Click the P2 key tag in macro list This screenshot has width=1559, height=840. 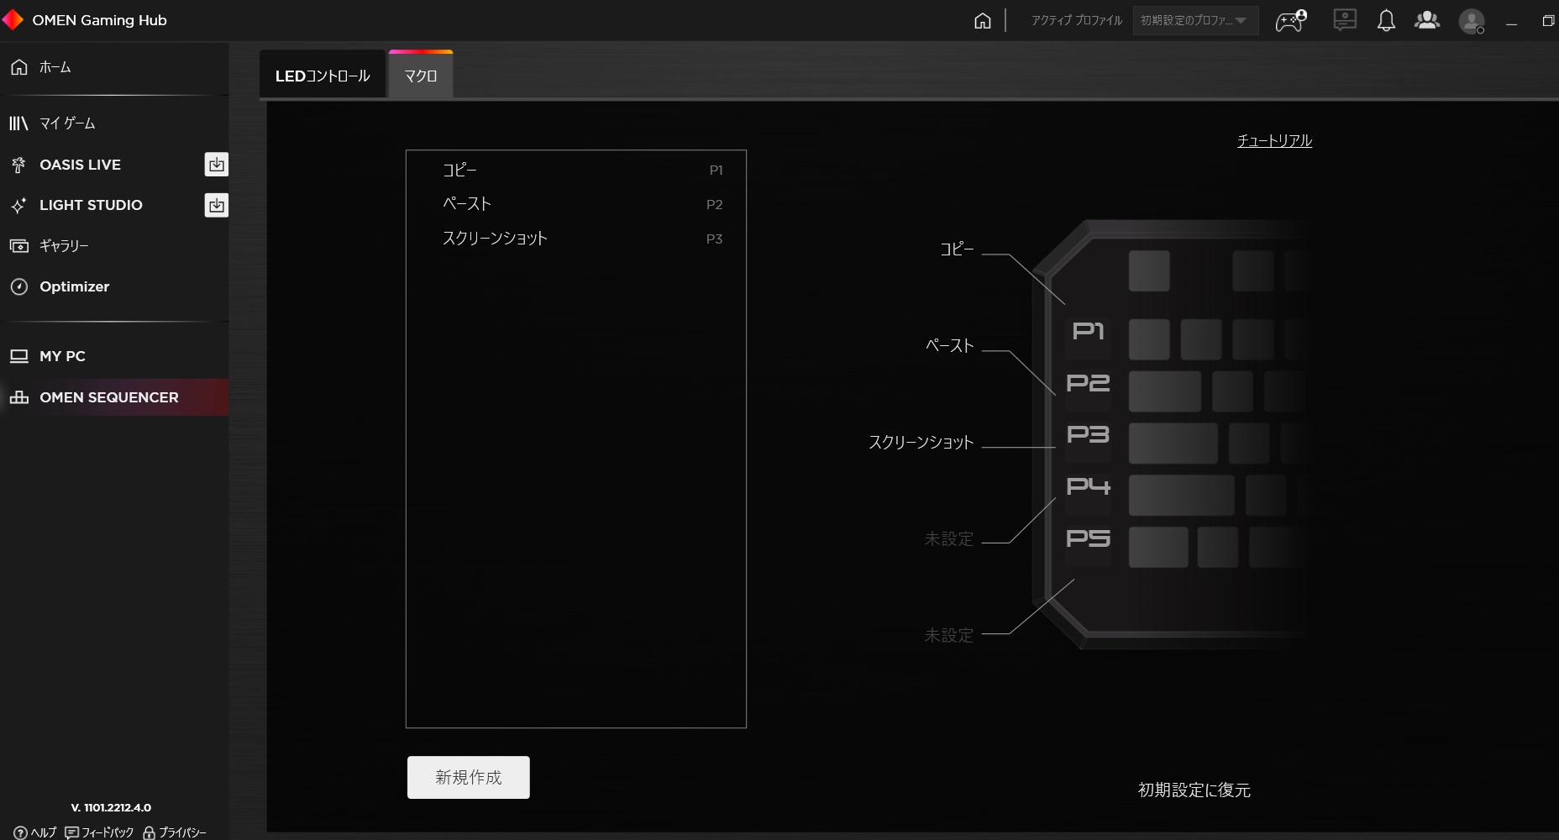coord(714,205)
